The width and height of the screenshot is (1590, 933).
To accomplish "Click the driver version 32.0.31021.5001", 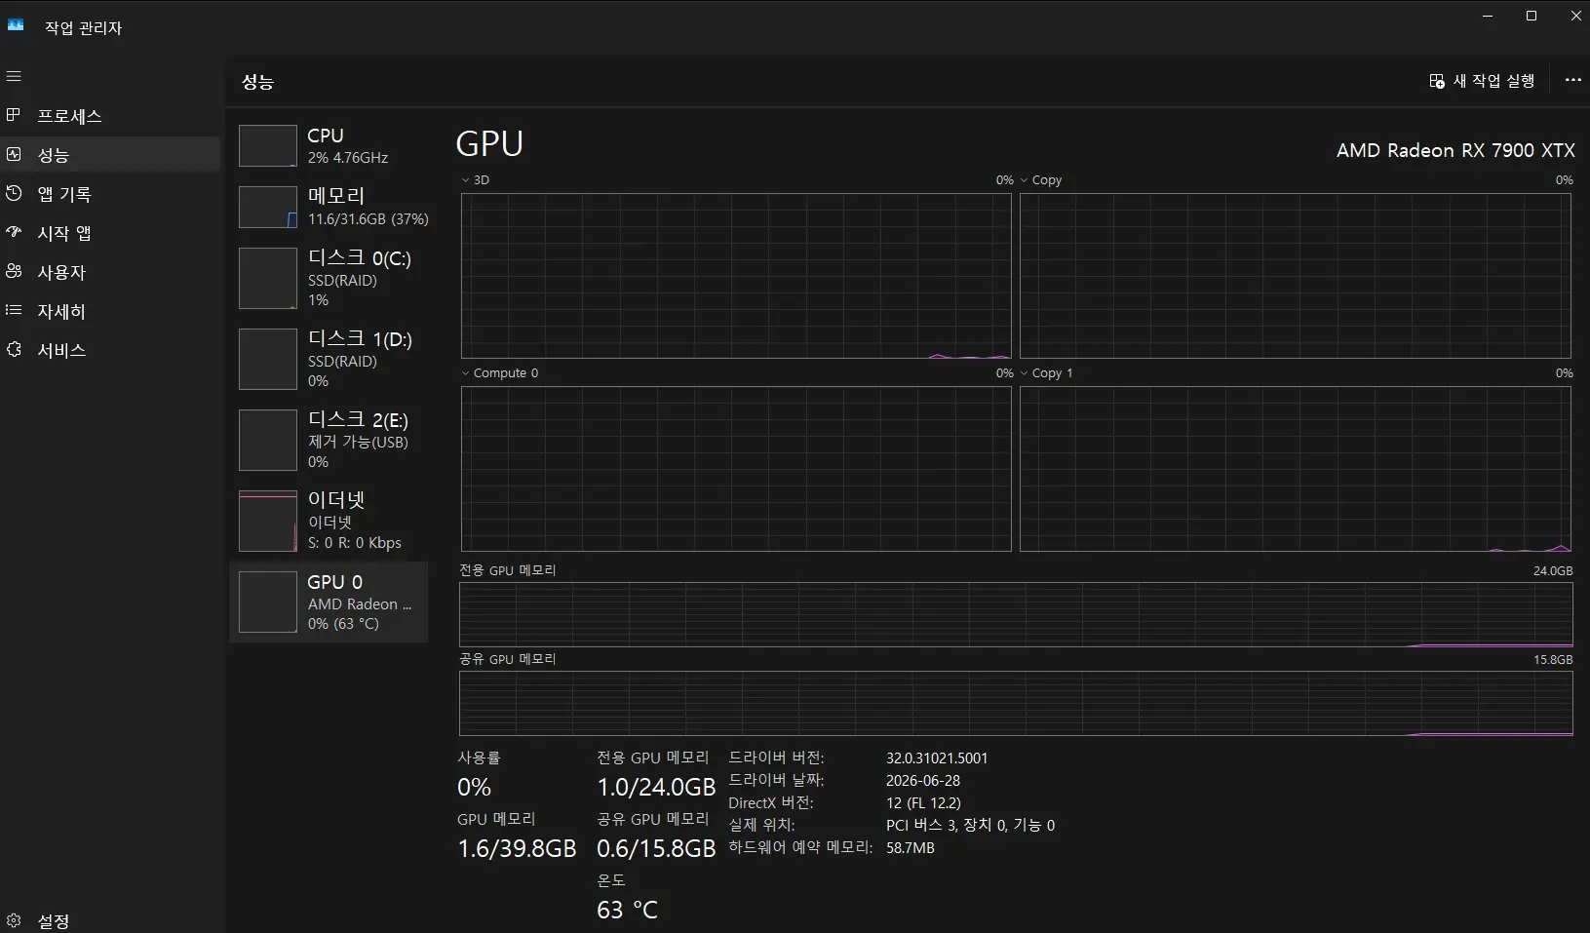I will (937, 758).
